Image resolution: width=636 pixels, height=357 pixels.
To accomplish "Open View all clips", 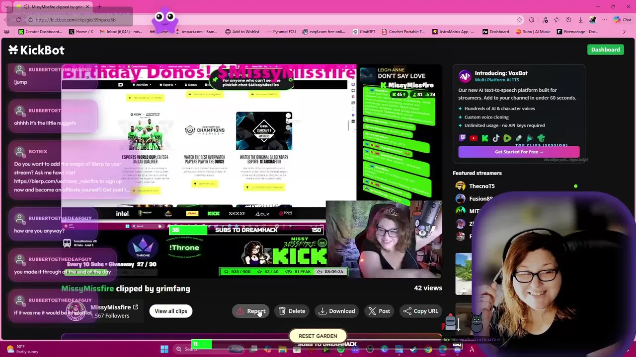I will (170, 311).
